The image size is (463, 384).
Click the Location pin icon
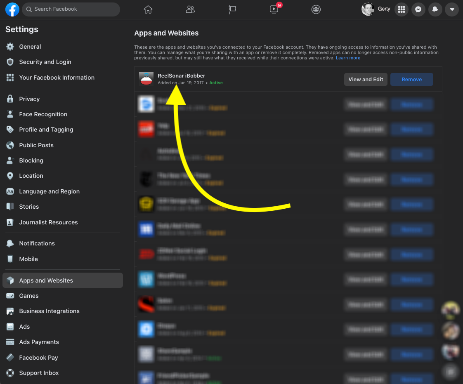[x=10, y=176]
